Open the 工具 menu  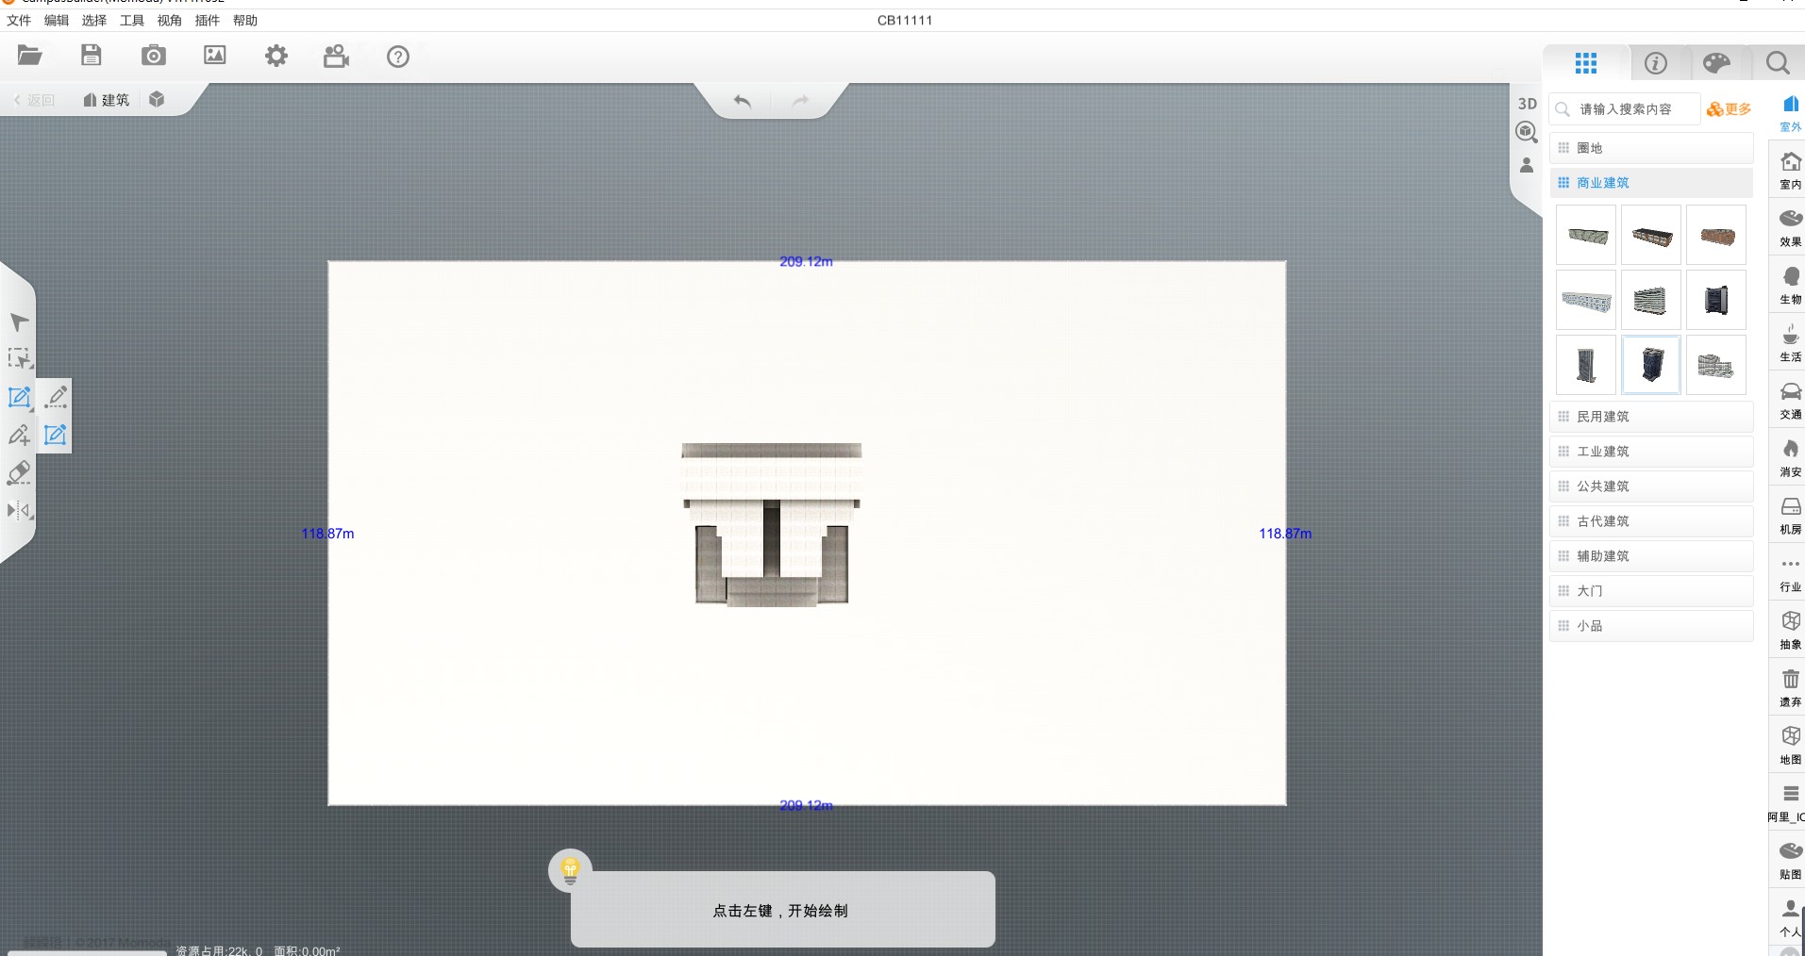click(132, 20)
